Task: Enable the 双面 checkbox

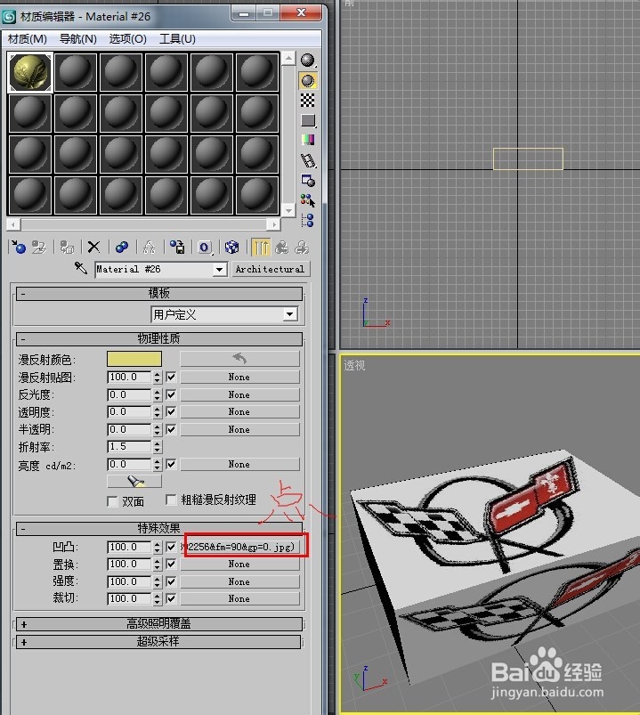Action: pos(112,501)
